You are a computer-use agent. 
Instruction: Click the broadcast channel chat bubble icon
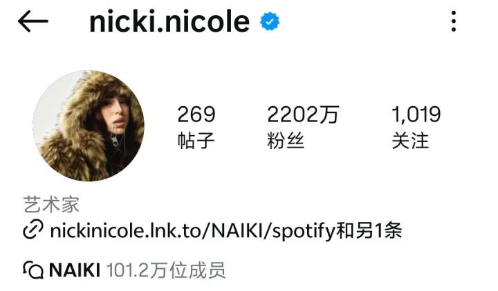pyautogui.click(x=33, y=270)
